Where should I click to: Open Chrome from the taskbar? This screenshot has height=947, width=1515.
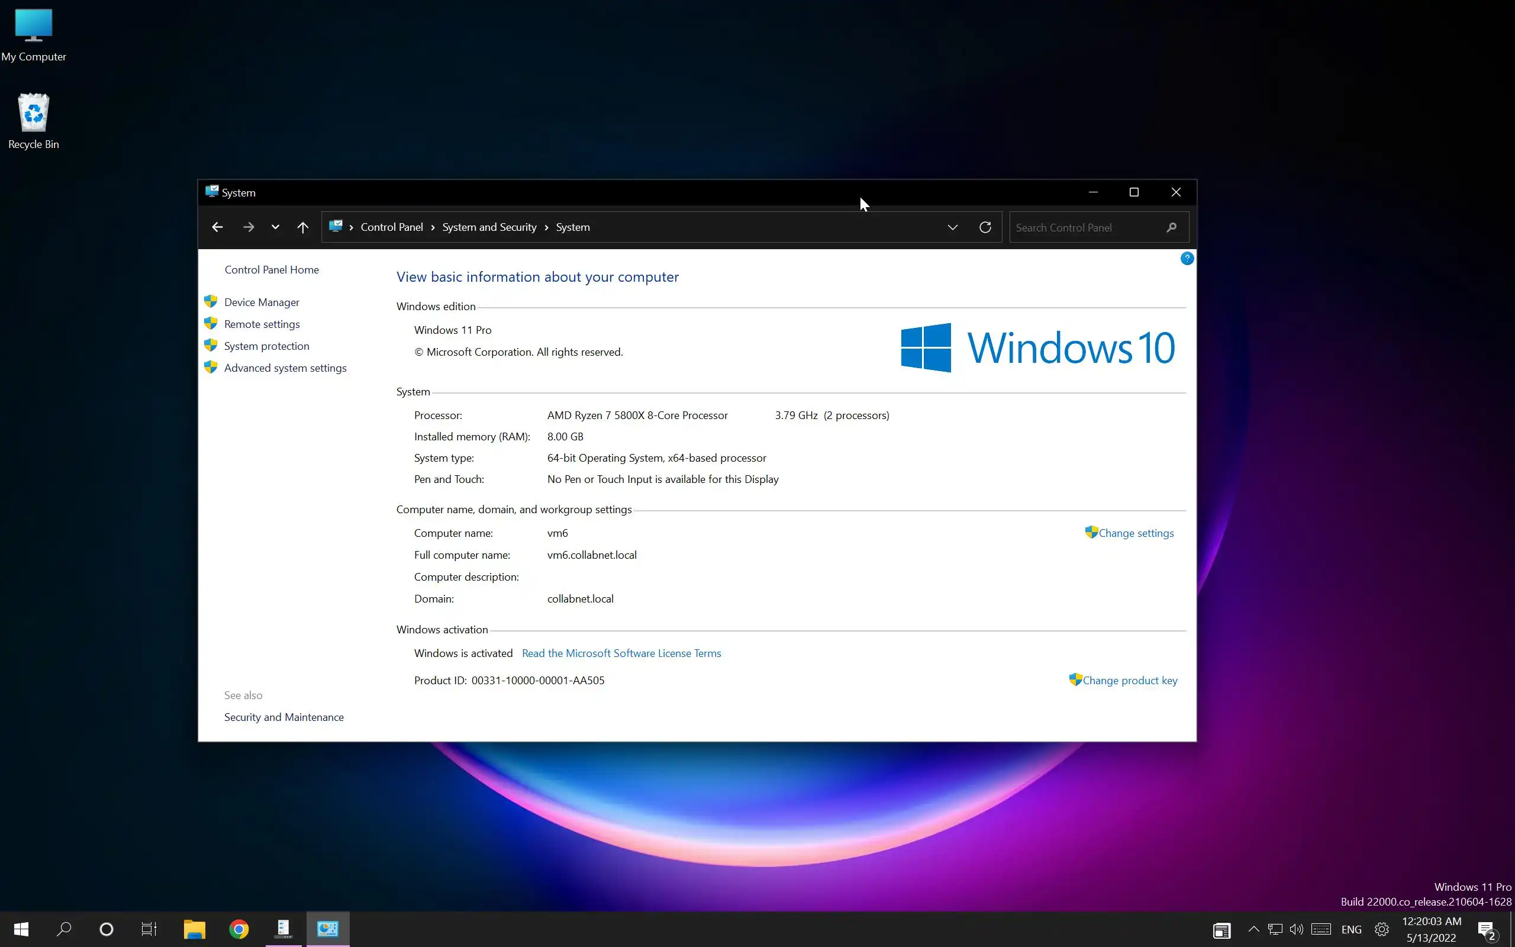(238, 929)
